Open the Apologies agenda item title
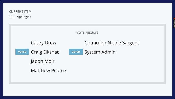 pos(24,17)
